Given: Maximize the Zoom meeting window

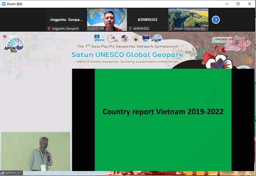Looking at the screenshot, I should click(238, 4).
